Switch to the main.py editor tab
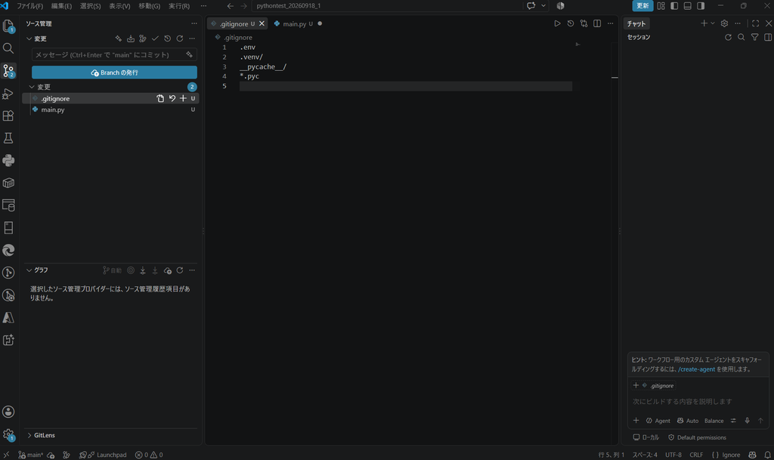 click(298, 23)
